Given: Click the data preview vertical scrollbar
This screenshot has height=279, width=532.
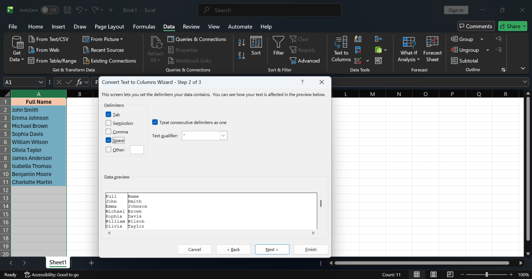Looking at the screenshot, I should pos(321,203).
